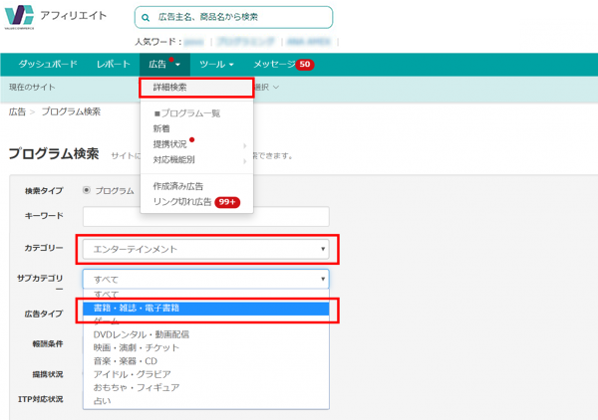Open the サブカテゴリー dropdown
Image resolution: width=598 pixels, height=420 pixels.
click(206, 279)
